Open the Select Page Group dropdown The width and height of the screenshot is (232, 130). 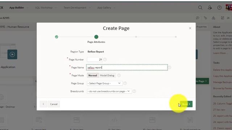[x=104, y=83]
